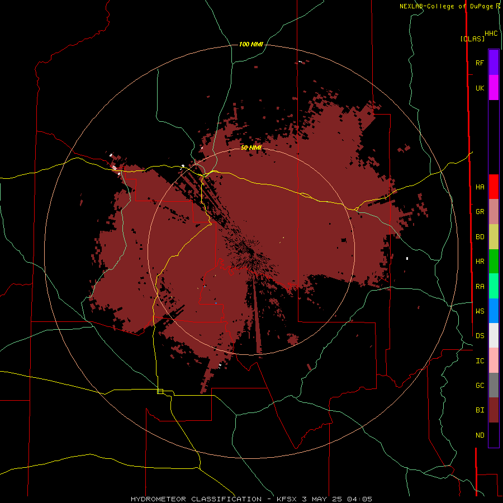503x503 pixels.
Task: Click the "100 NMI" range ring label
Action: click(x=251, y=44)
